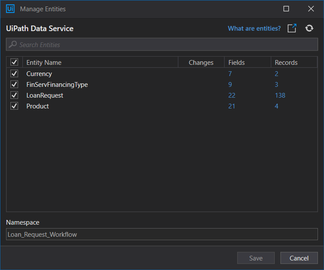Open LoanRequest records count 138
This screenshot has width=324, height=270.
(280, 95)
